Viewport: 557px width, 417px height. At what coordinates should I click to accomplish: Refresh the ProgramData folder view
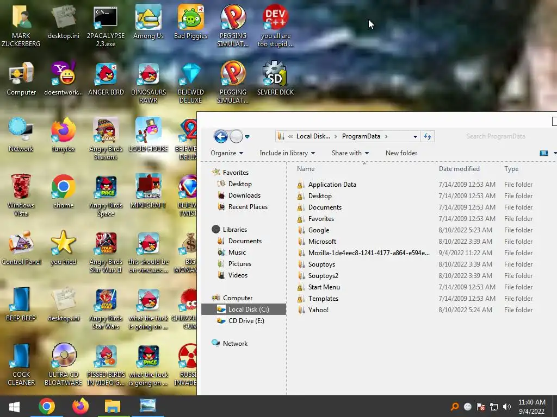(428, 136)
